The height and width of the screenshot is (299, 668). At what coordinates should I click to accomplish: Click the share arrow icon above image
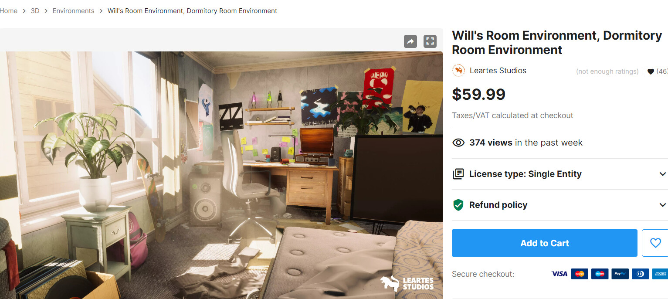[x=410, y=41]
